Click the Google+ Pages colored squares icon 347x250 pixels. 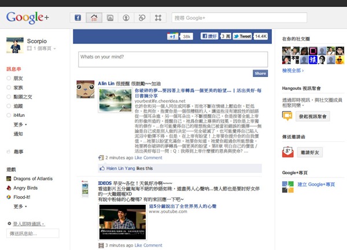coord(287,187)
